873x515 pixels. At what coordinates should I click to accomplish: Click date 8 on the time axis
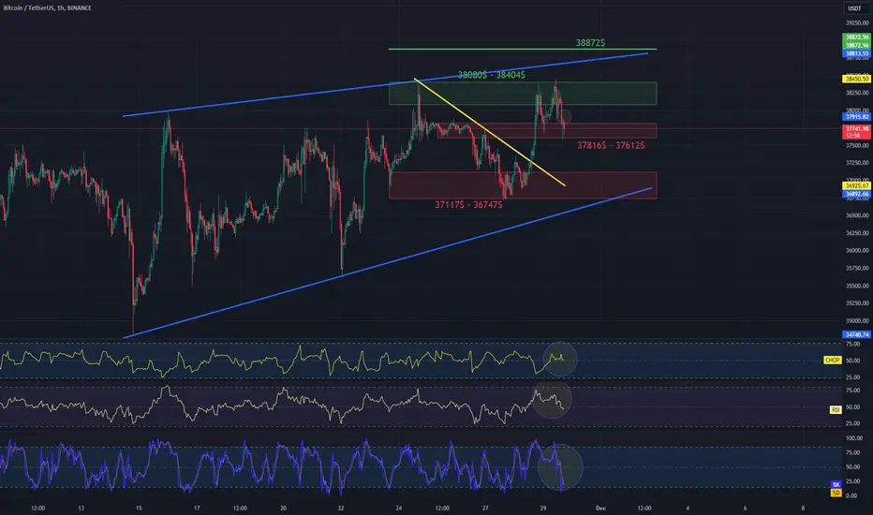pyautogui.click(x=803, y=508)
